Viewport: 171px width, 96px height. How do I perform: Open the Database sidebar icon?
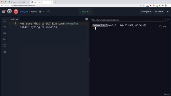5,46
